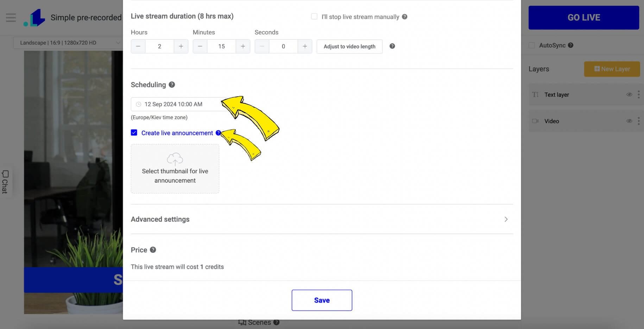Image resolution: width=644 pixels, height=329 pixels.
Task: Click the Seconds input field
Action: pos(283,46)
